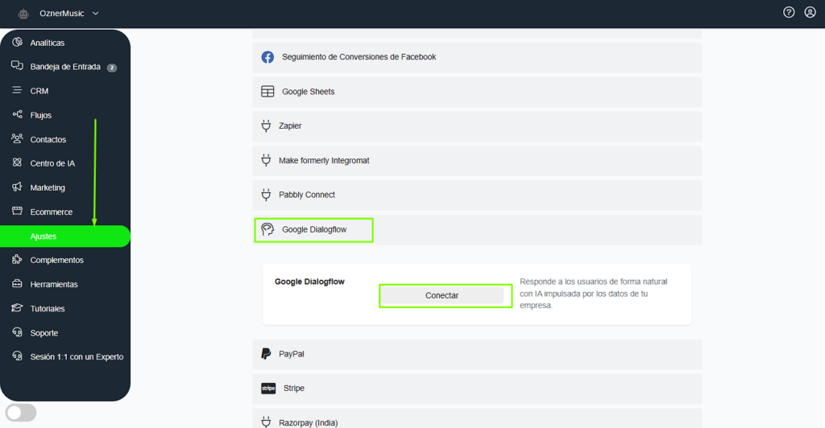Screen dimensions: 825x428
Task: Open the Centro de IA section
Action: click(52, 163)
